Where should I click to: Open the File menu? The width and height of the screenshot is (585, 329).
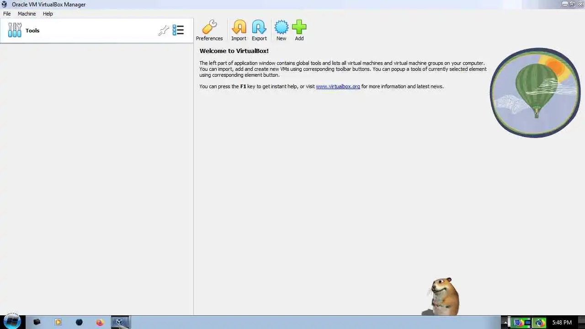(7, 14)
